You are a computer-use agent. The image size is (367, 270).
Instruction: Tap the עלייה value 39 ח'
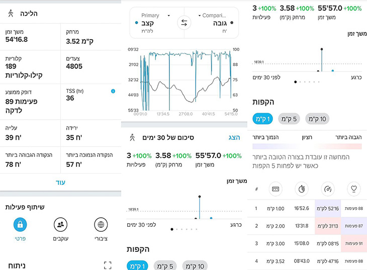[14, 137]
